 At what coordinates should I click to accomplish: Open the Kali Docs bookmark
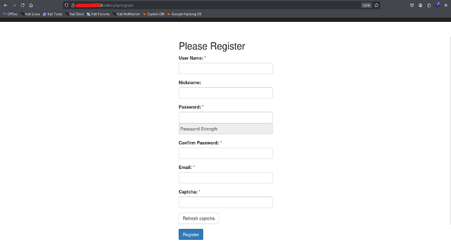coord(75,14)
